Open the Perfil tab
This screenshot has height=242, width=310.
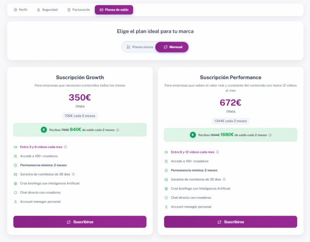pyautogui.click(x=20, y=10)
